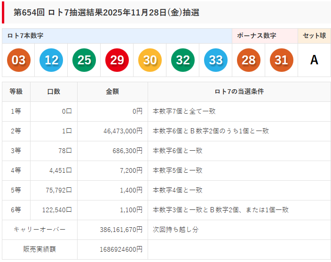Click the ボーナス数字 header
Viewport: 331px width, 262px height.
256,36
